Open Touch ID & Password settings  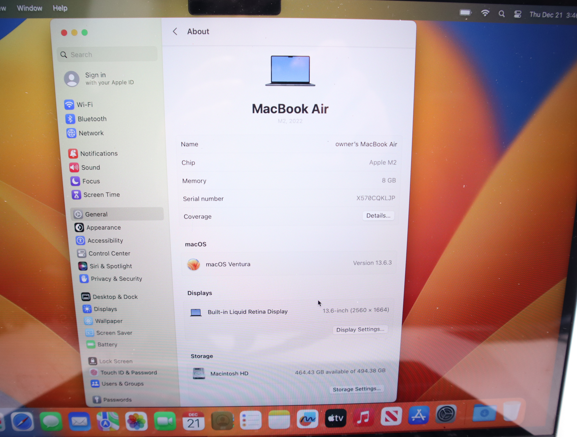click(123, 372)
